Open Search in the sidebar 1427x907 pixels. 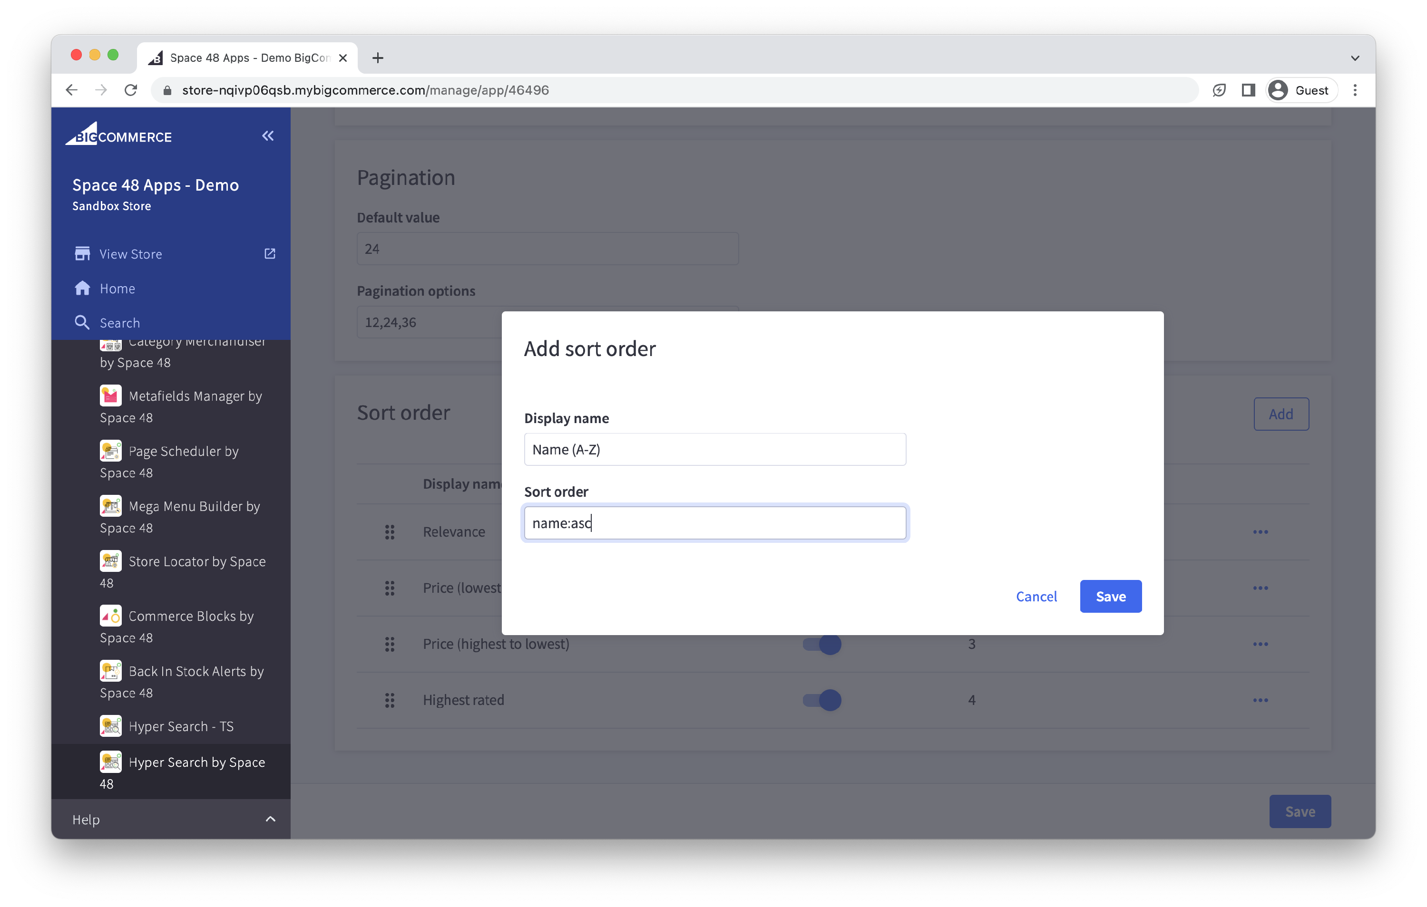(x=120, y=322)
